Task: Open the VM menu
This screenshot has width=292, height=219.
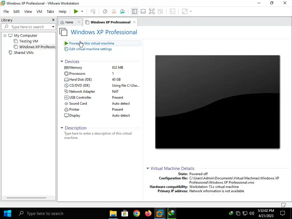Action: (39, 11)
